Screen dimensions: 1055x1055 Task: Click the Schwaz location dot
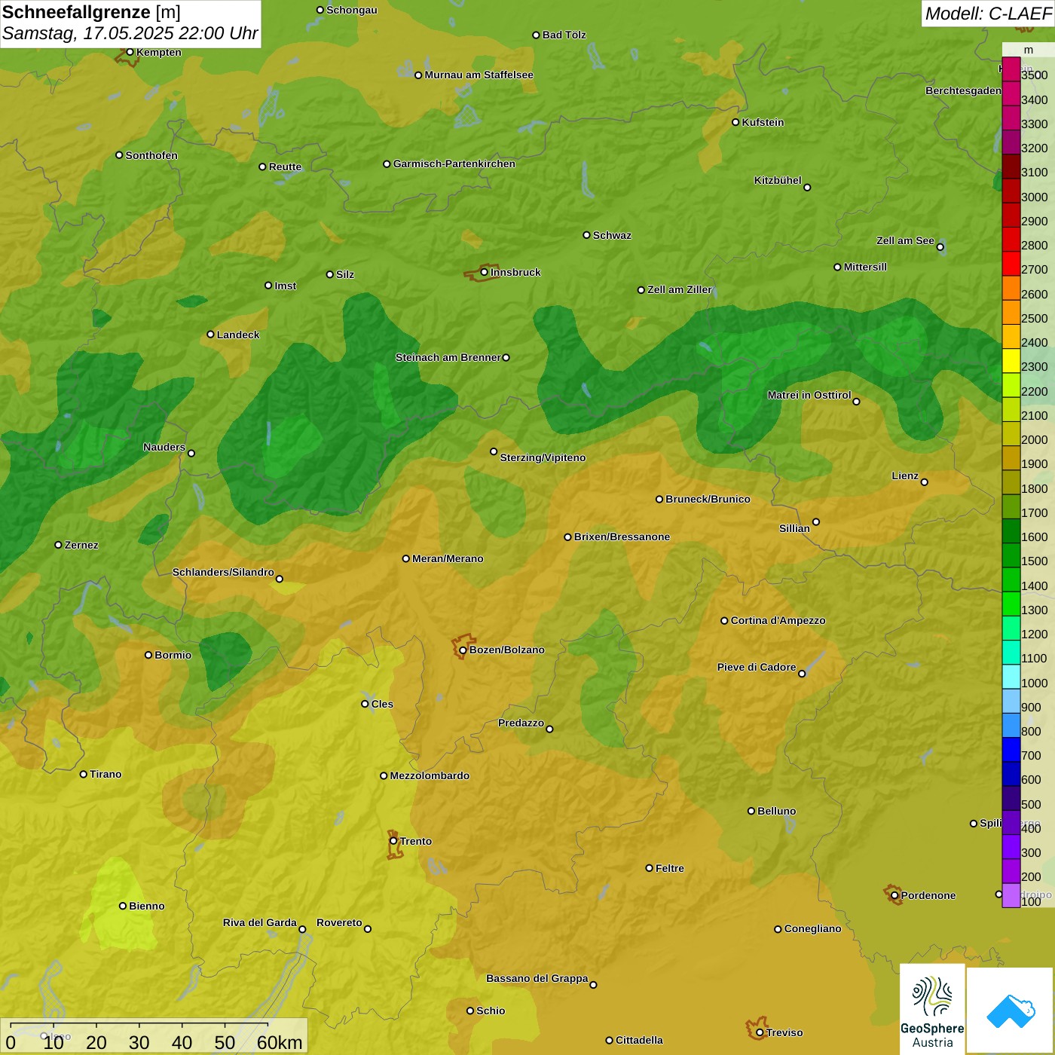[x=587, y=235]
